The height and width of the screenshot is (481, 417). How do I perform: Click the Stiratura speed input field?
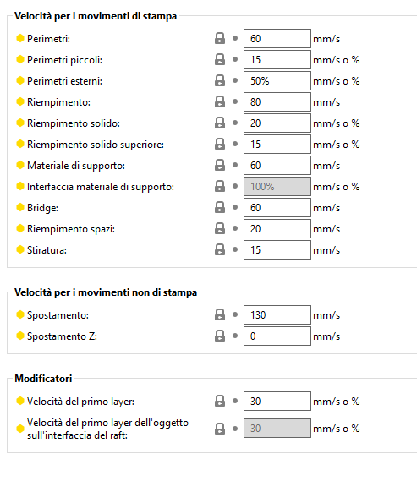(277, 249)
